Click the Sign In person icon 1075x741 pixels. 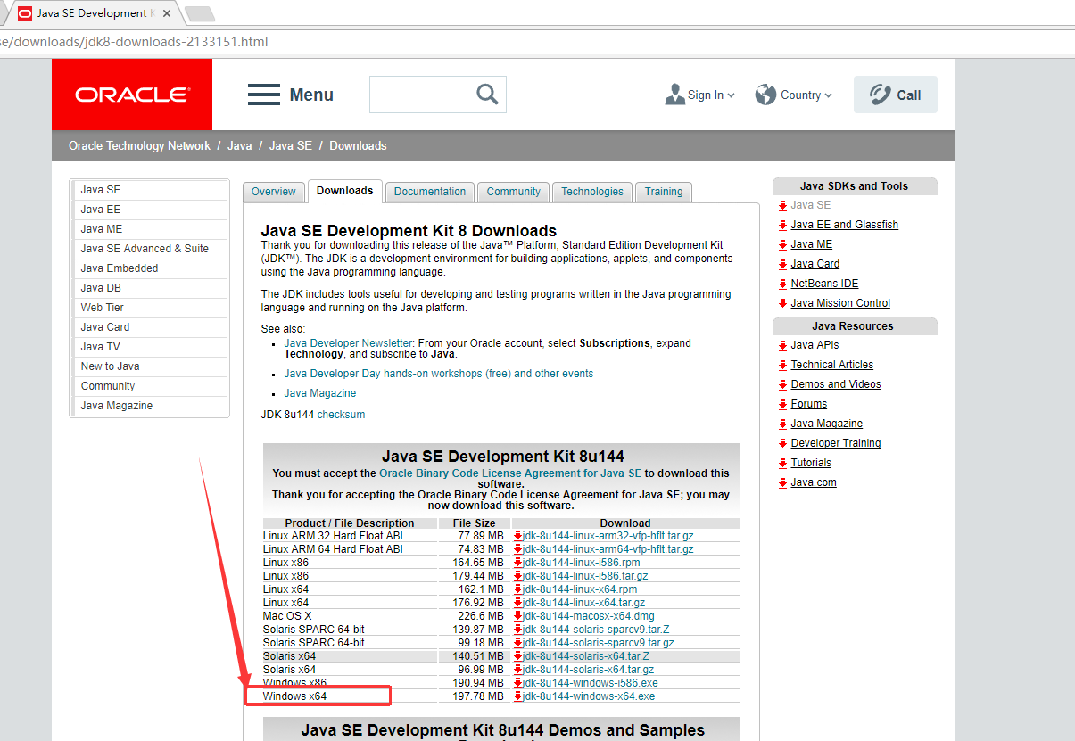675,95
